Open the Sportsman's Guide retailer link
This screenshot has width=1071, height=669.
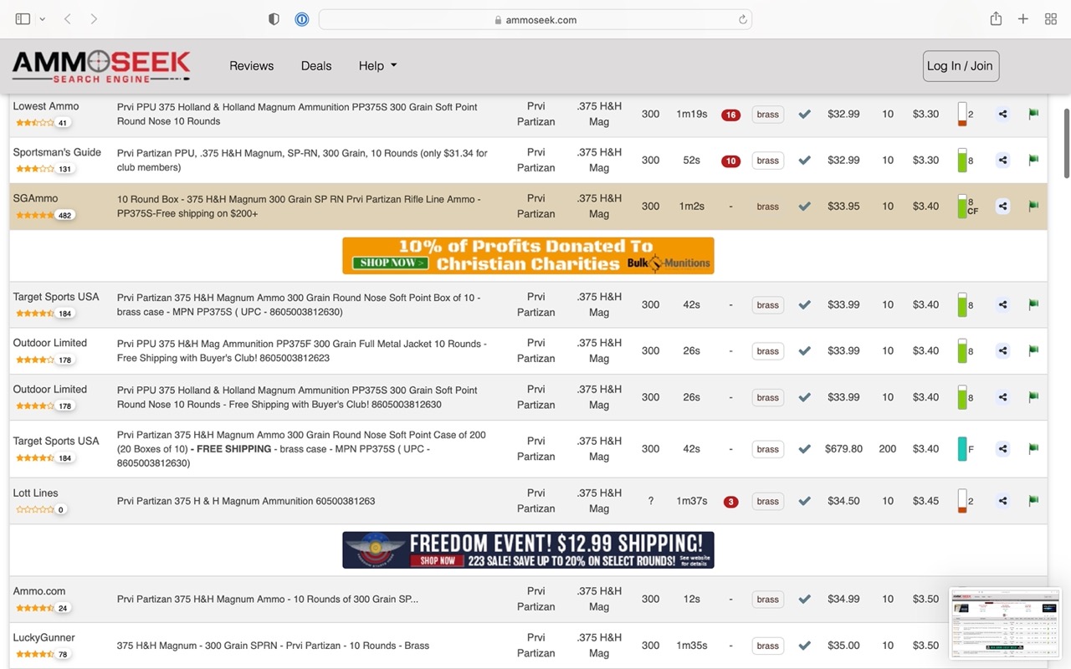tap(57, 152)
